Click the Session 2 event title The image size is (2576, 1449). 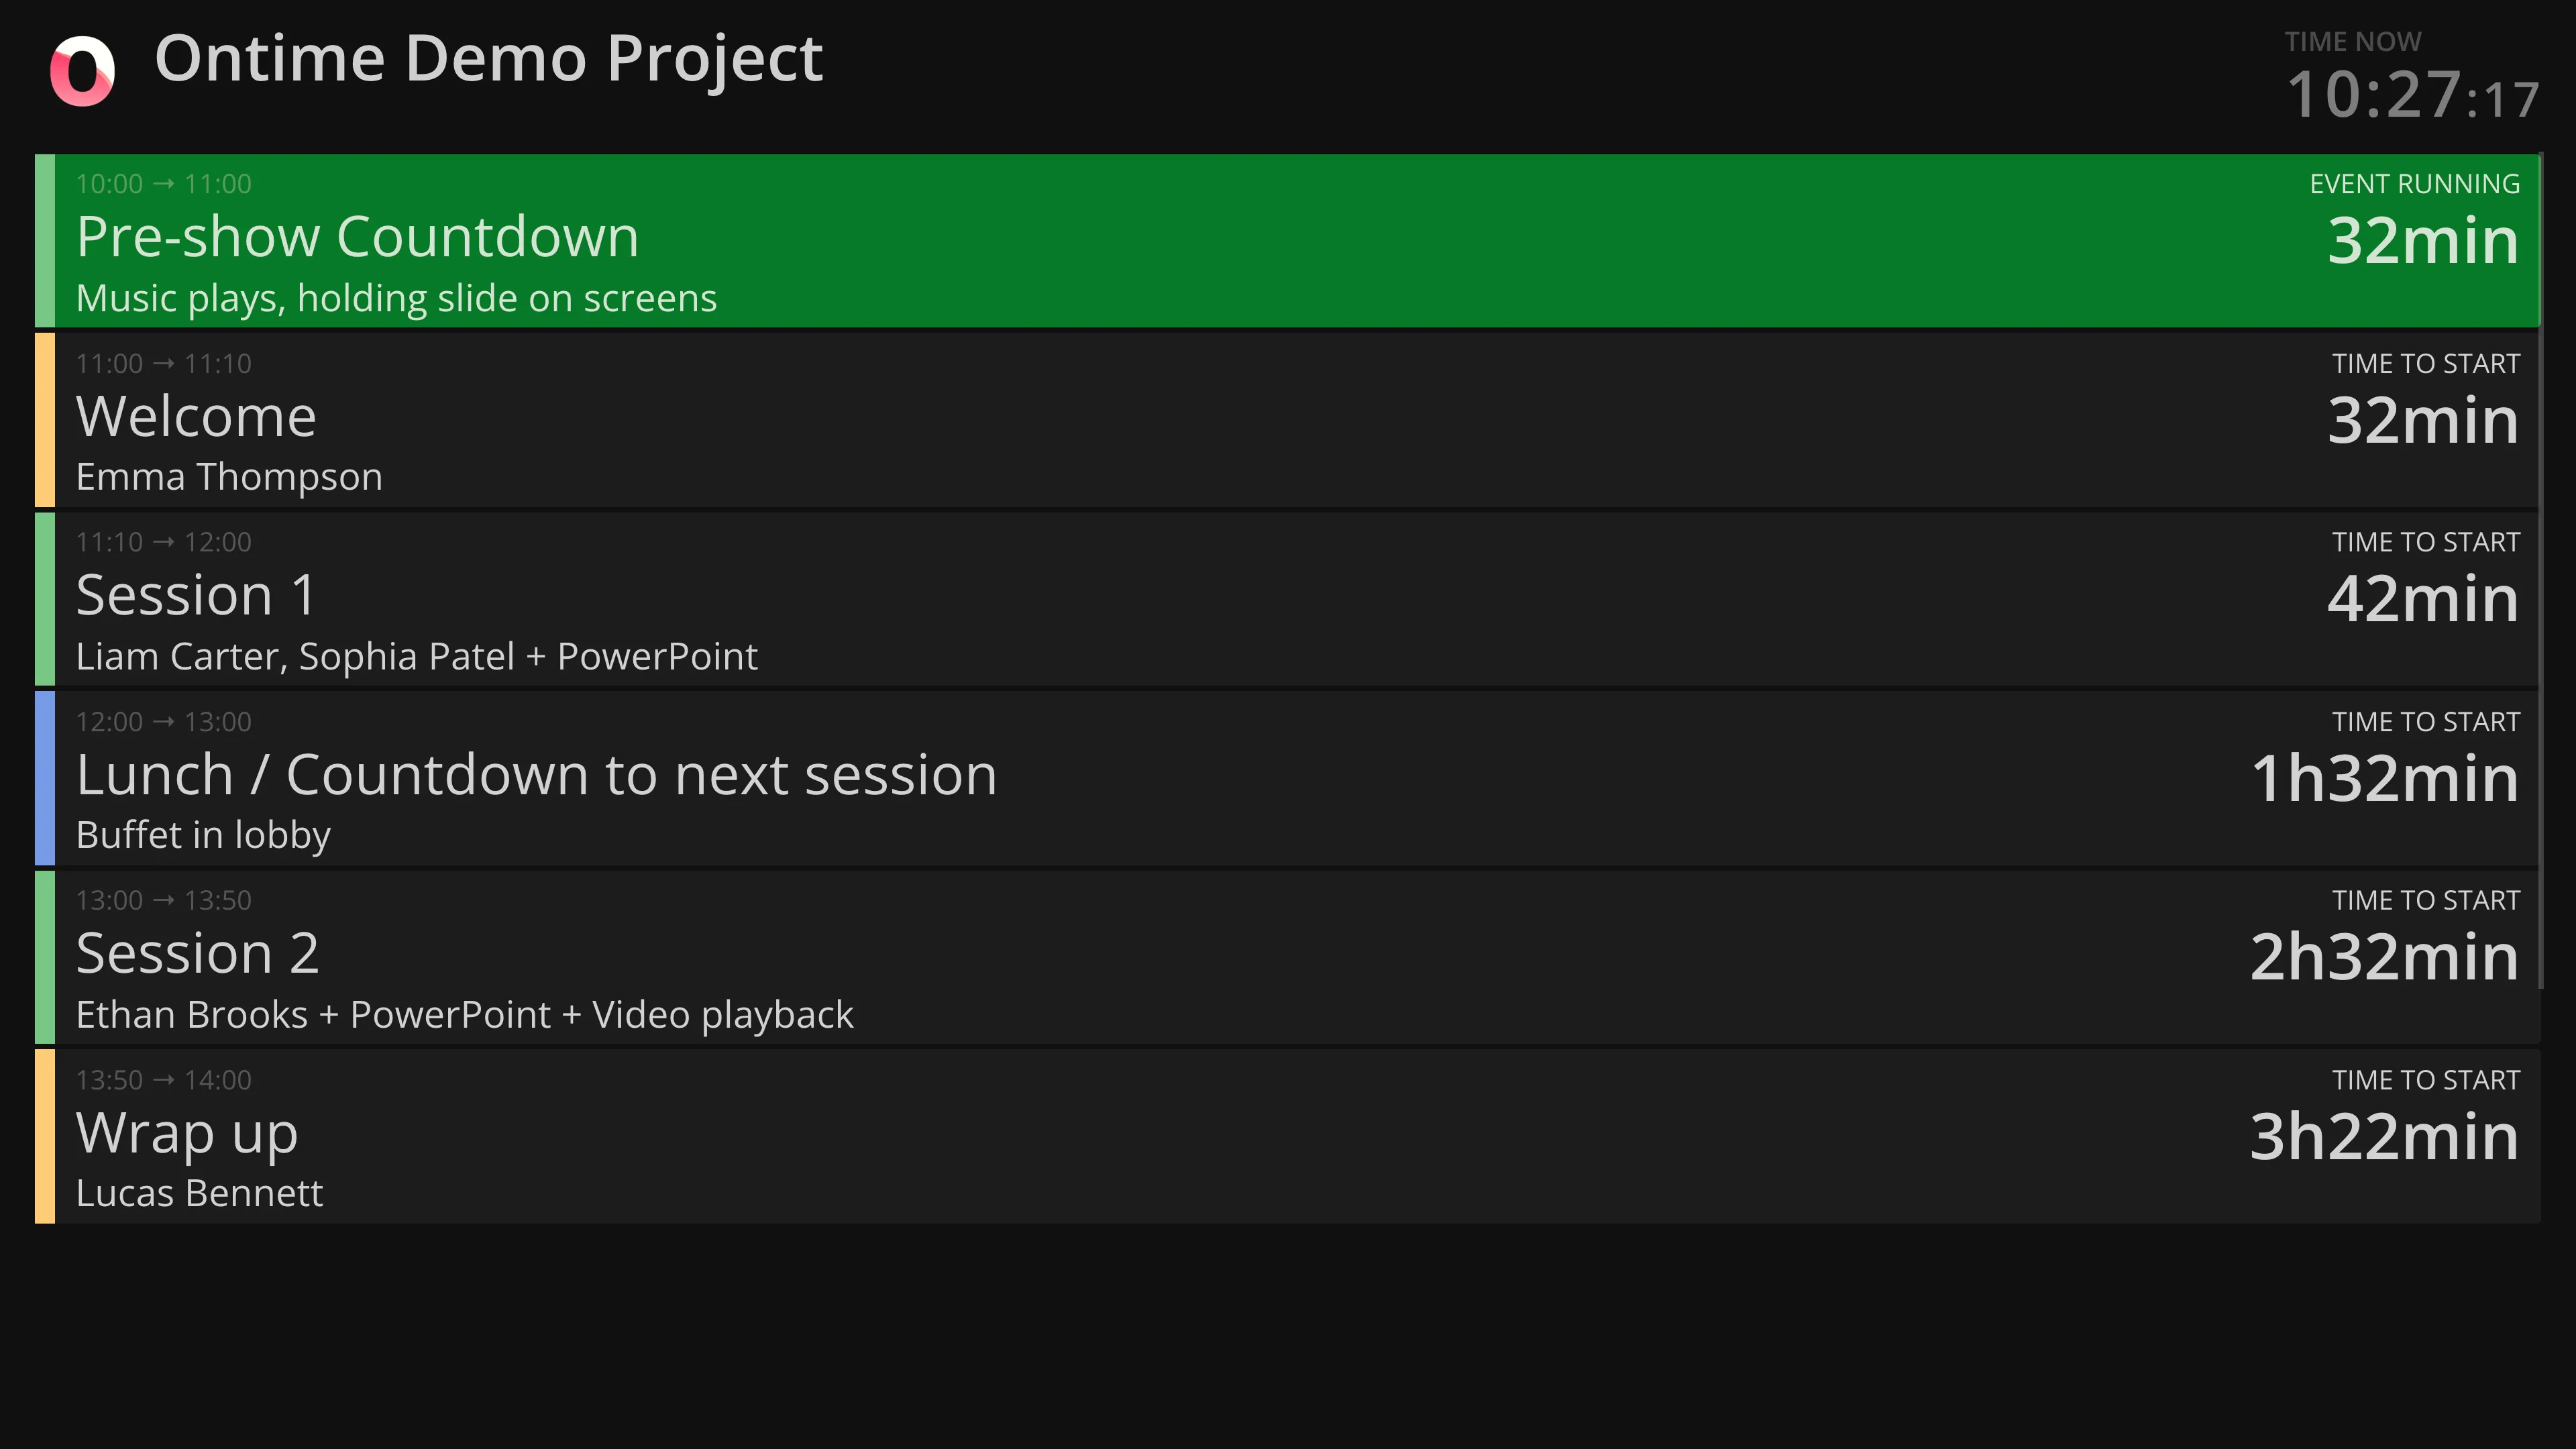pyautogui.click(x=198, y=953)
